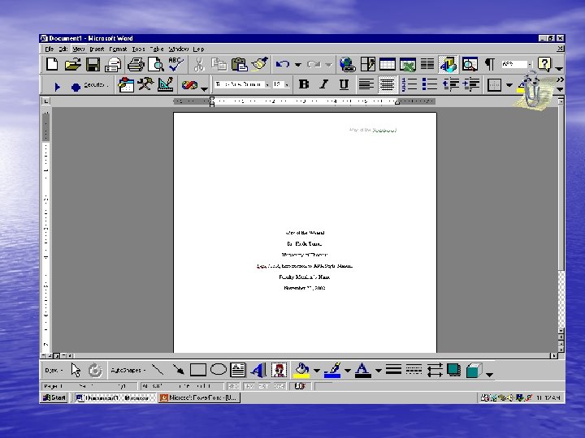Save the document with floppy disk icon
This screenshot has width=585, height=438.
pyautogui.click(x=93, y=64)
